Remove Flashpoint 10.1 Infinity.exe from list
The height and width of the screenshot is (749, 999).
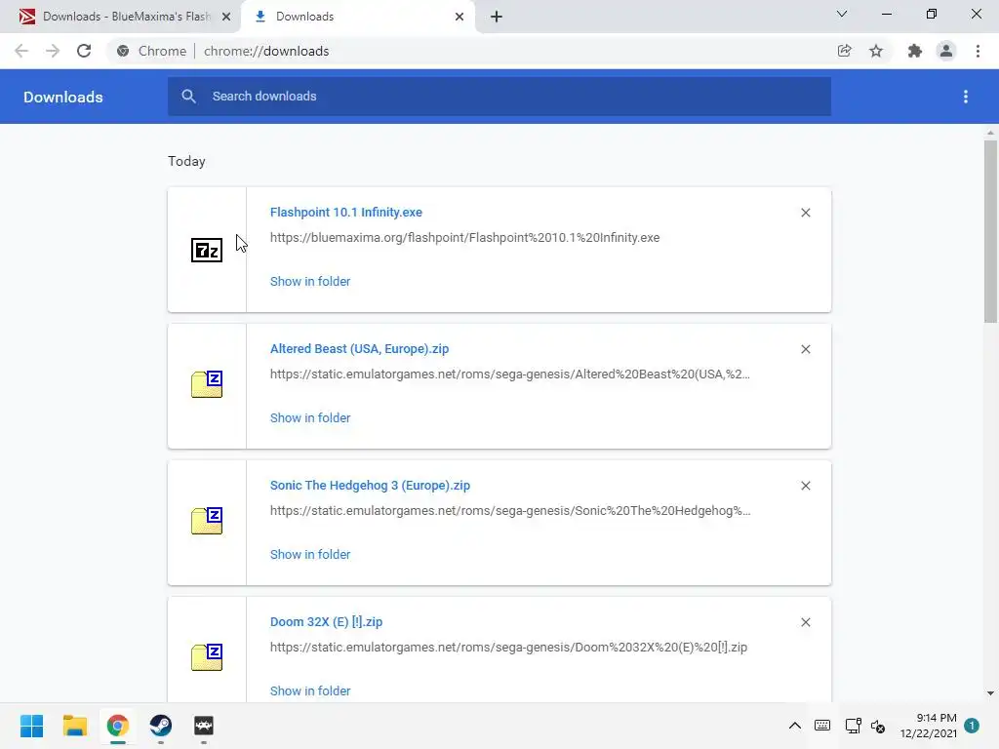[805, 213]
